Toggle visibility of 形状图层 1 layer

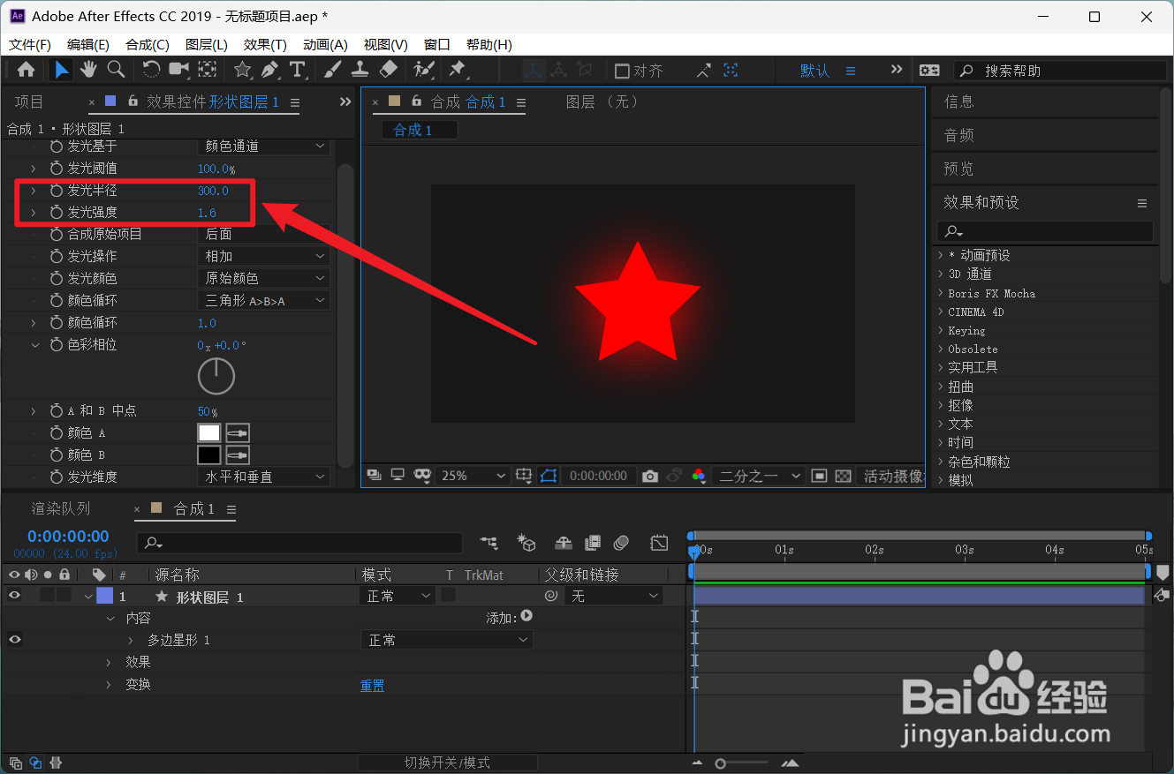[x=14, y=594]
